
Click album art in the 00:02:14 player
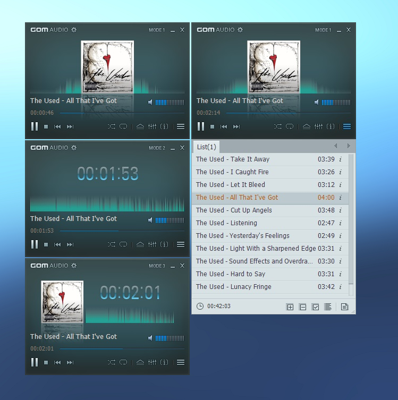pyautogui.click(x=274, y=67)
